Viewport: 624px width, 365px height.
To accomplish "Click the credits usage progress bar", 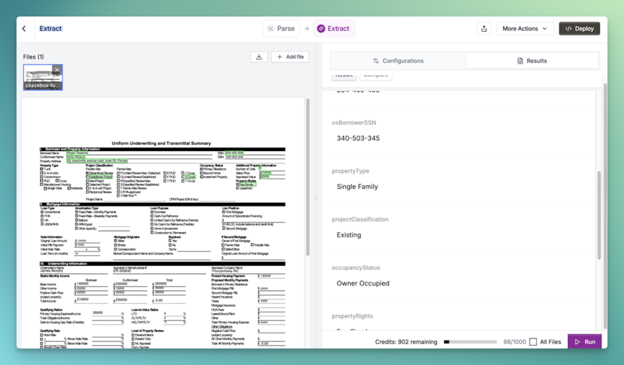I will 471,342.
